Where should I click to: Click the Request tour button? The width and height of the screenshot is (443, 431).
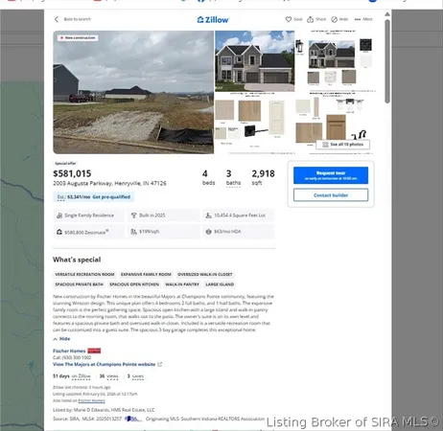[331, 175]
